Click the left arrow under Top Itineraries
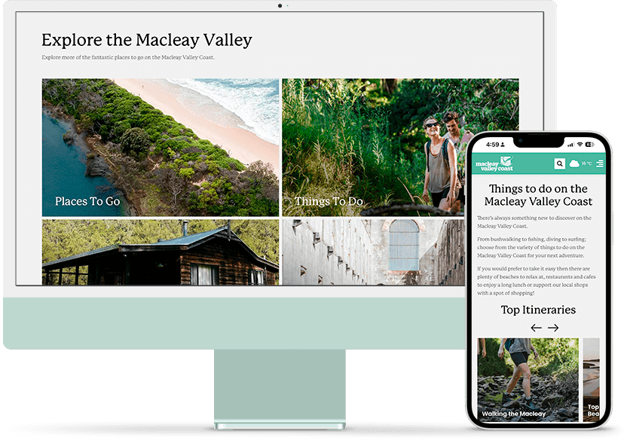Viewport: 627px width, 440px height. tap(536, 328)
